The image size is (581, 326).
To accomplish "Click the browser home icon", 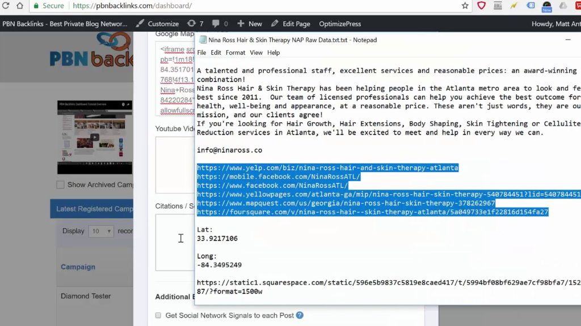I will click(20, 6).
